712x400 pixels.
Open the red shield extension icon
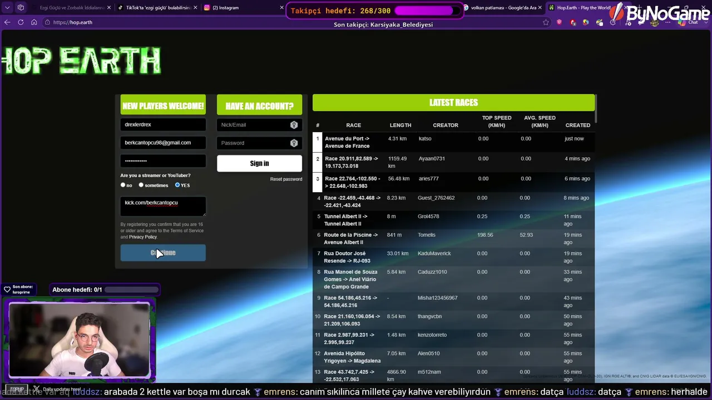(x=559, y=22)
